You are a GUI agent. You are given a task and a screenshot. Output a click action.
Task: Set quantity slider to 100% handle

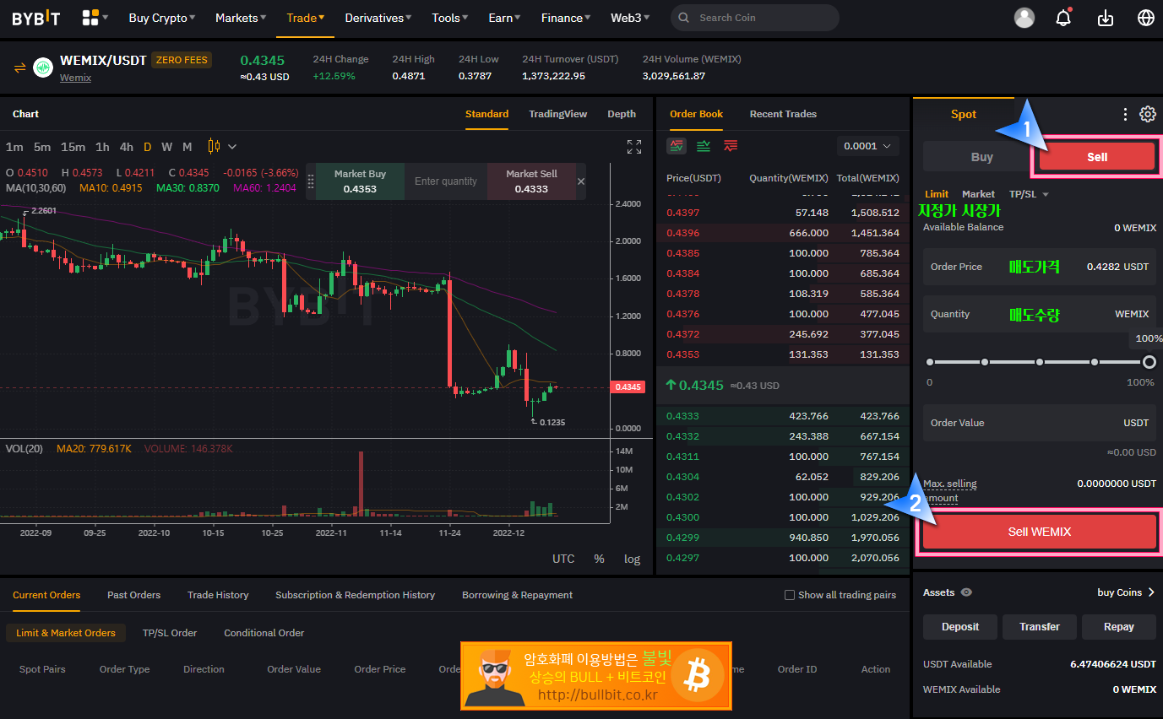pyautogui.click(x=1149, y=362)
